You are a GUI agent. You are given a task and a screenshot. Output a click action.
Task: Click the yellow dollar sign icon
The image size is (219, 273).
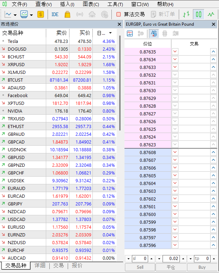41,14
